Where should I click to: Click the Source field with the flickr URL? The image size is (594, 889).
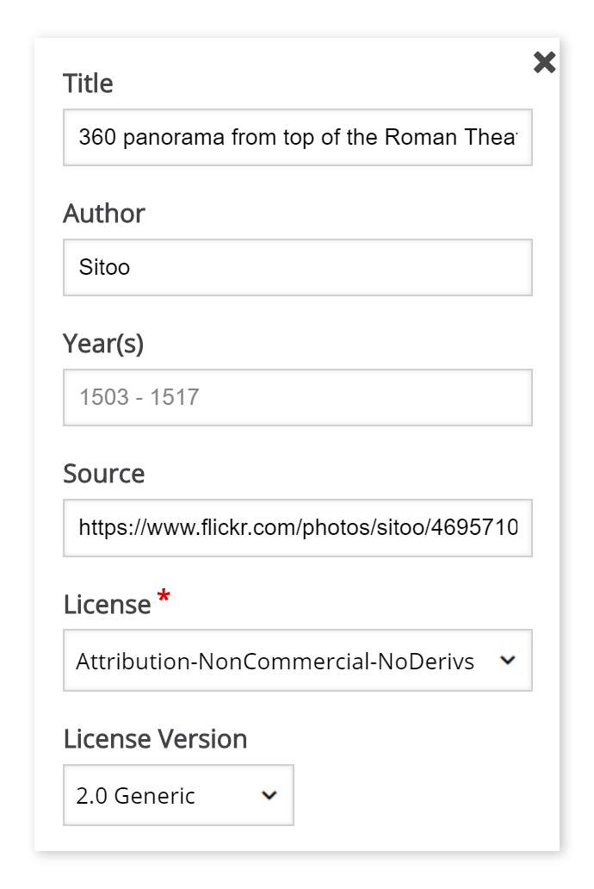click(298, 528)
